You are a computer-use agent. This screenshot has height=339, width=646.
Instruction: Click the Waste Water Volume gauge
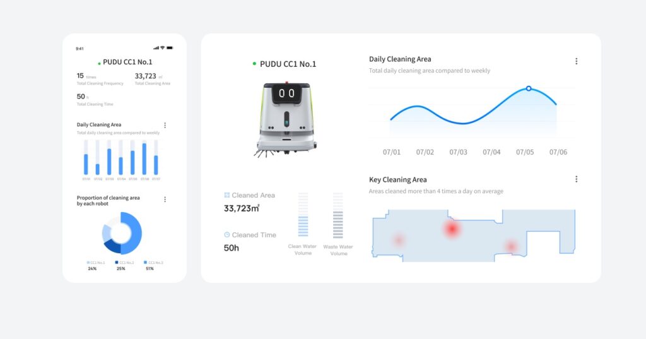point(338,215)
